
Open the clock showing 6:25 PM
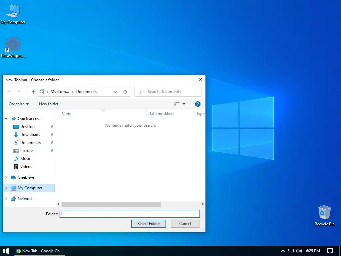[x=313, y=251]
